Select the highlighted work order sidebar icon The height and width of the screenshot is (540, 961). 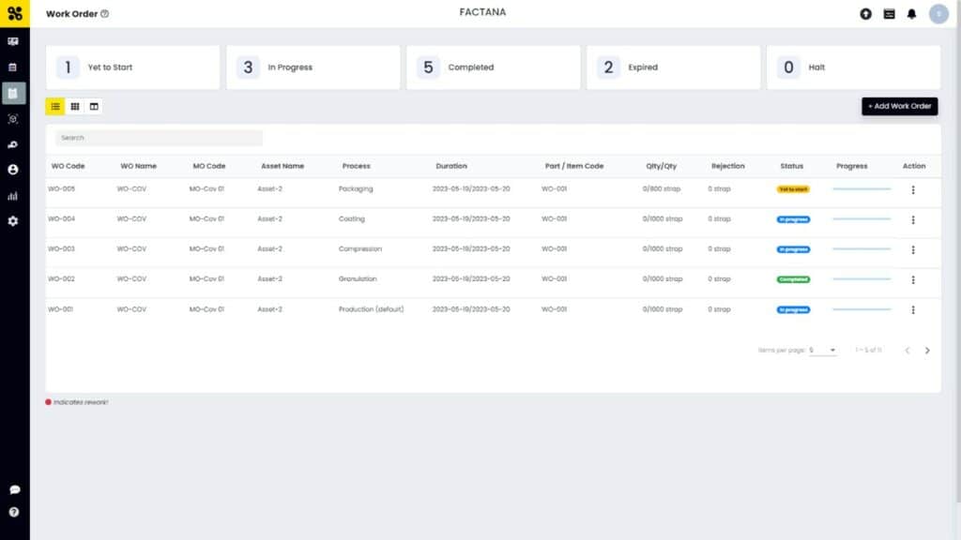[x=13, y=93]
